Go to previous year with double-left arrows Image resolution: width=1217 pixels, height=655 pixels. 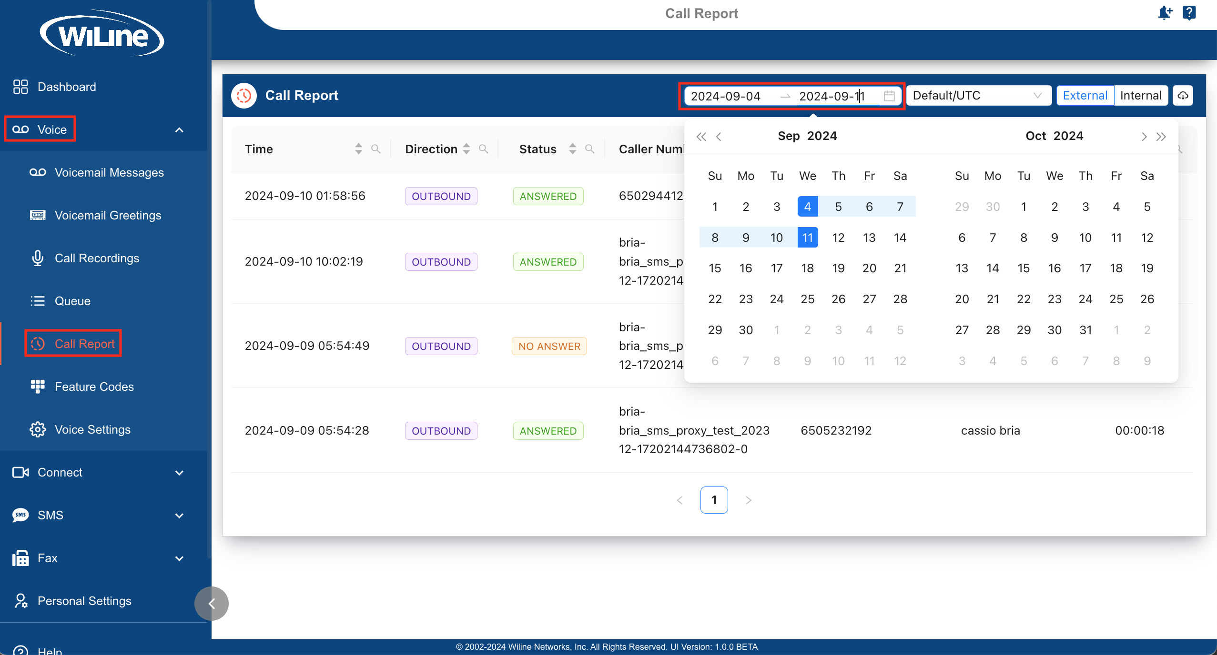pos(701,137)
